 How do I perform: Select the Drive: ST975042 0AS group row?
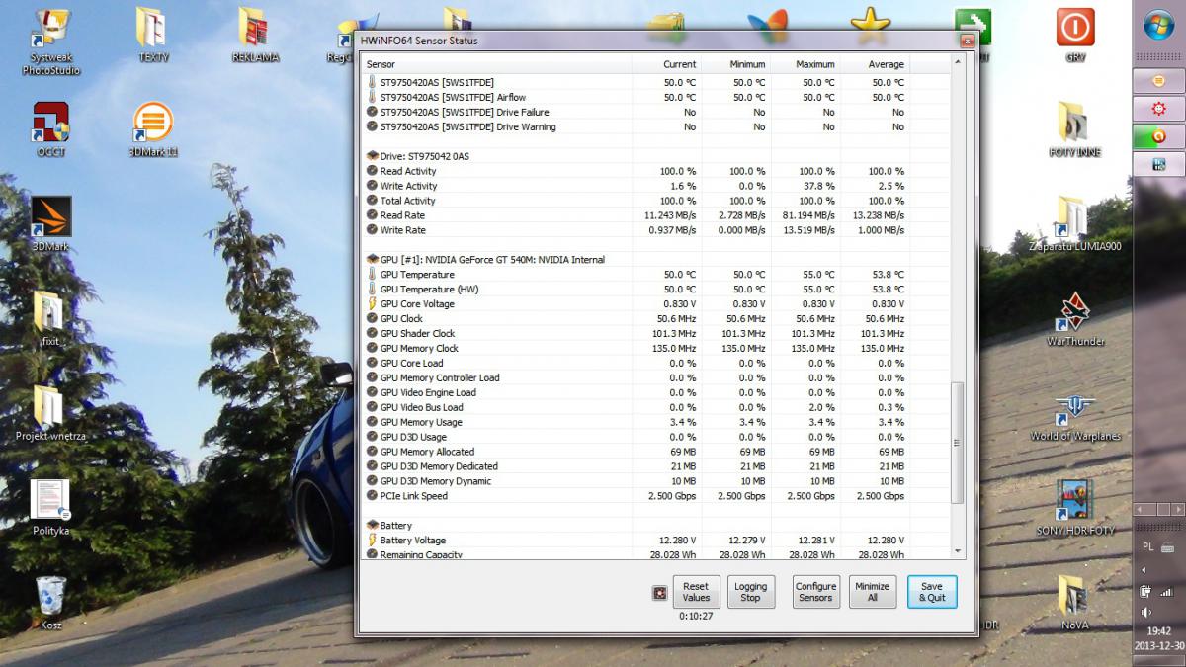(x=657, y=156)
